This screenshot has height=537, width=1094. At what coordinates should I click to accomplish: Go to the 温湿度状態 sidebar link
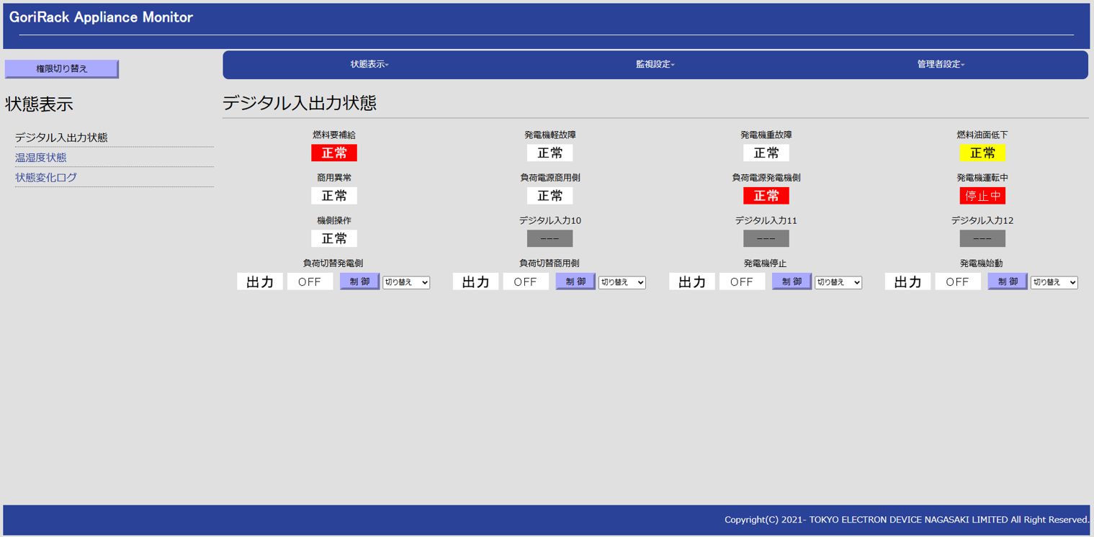pyautogui.click(x=41, y=158)
